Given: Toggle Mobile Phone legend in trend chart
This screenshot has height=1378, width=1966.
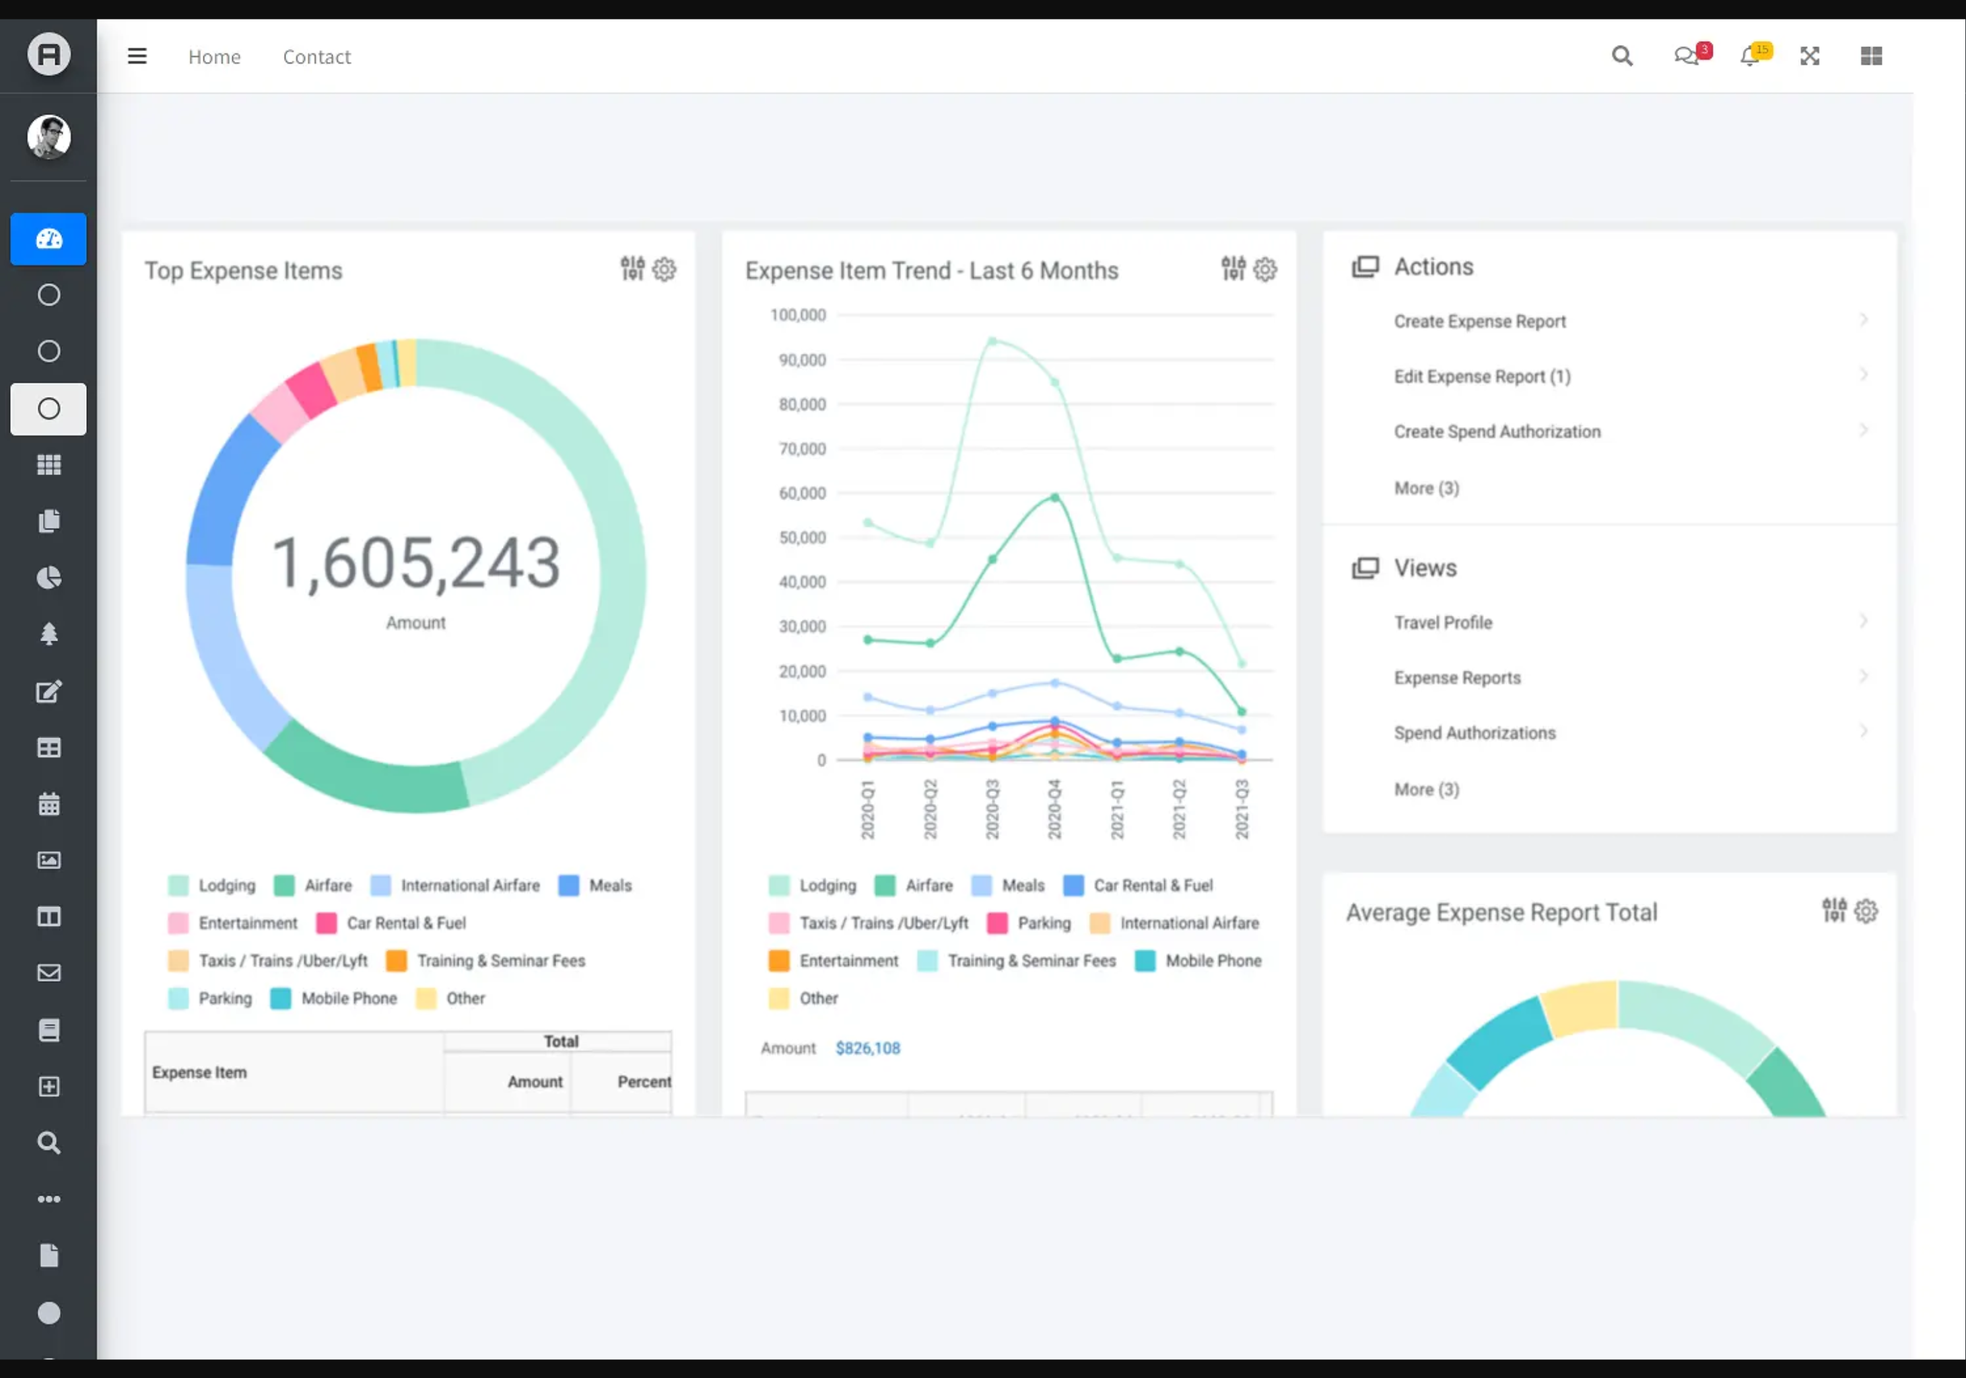Looking at the screenshot, I should (1198, 962).
